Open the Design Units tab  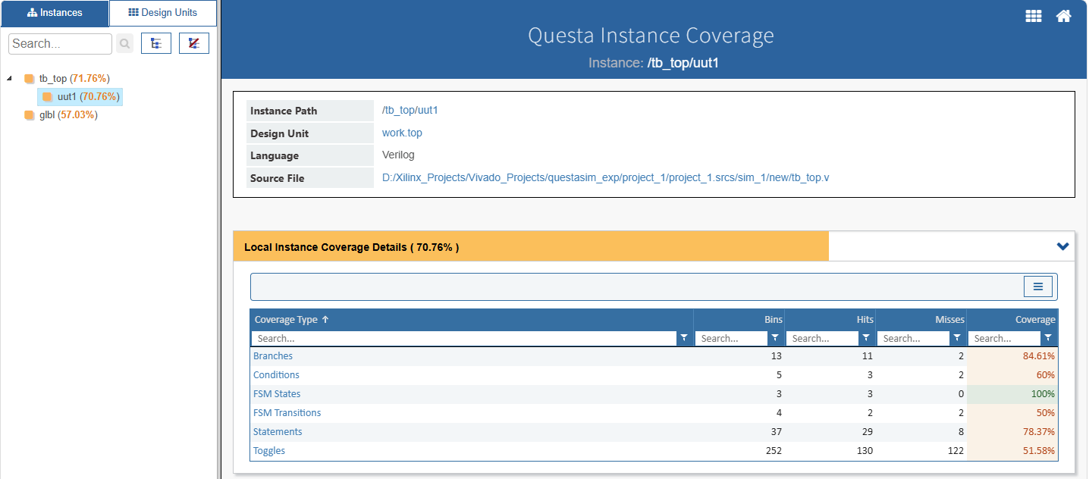(x=163, y=13)
